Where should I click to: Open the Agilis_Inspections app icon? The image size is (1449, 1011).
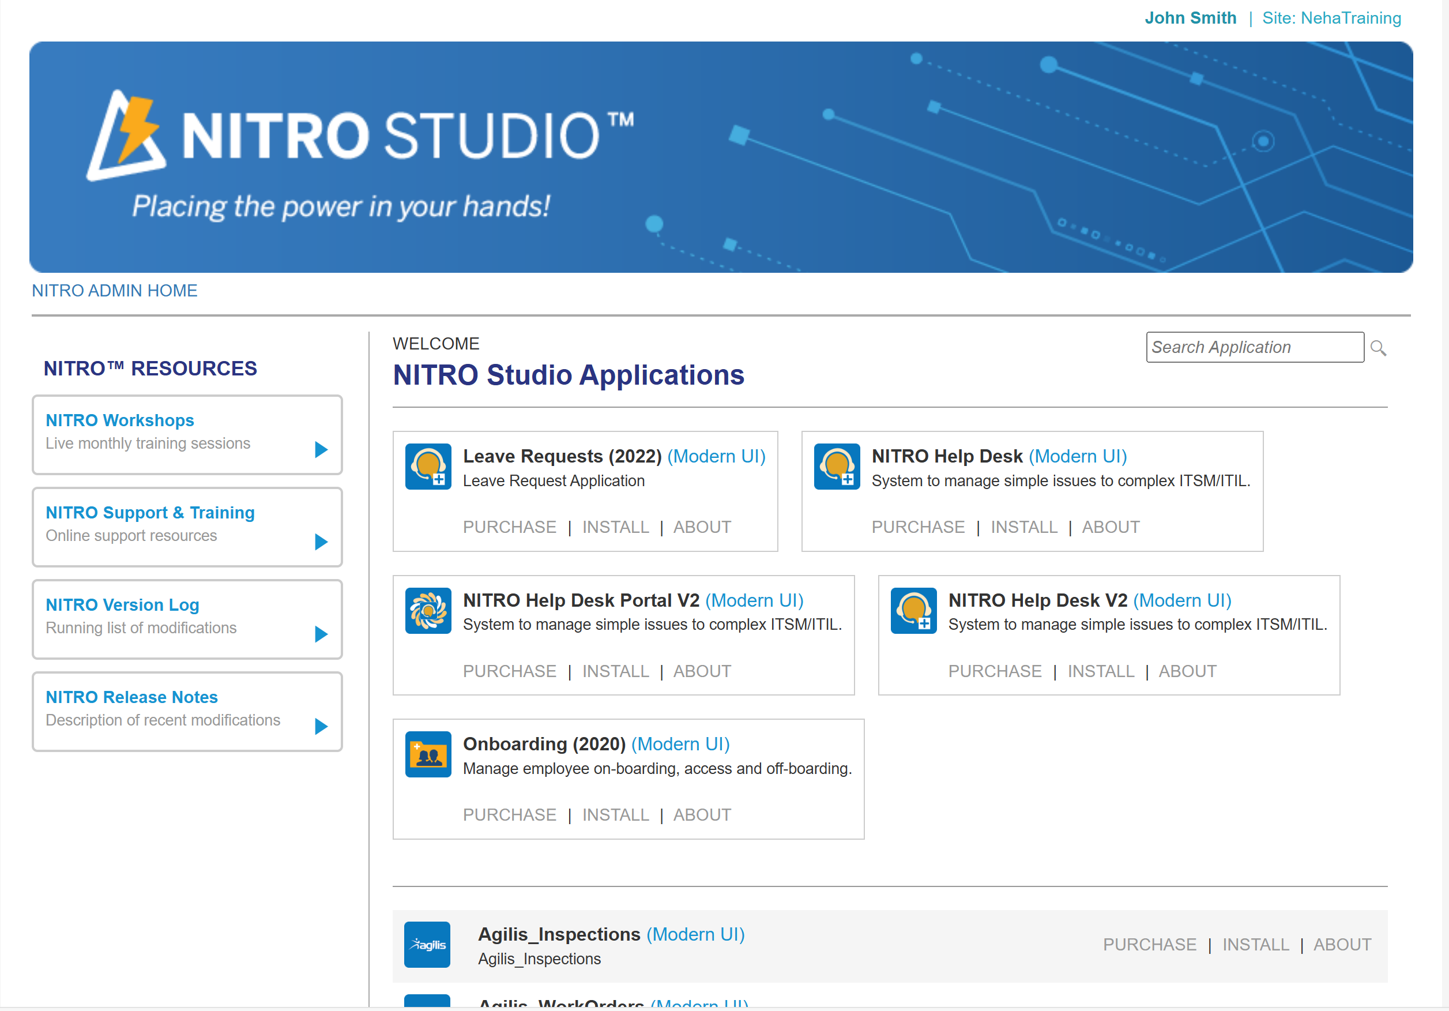pyautogui.click(x=427, y=945)
